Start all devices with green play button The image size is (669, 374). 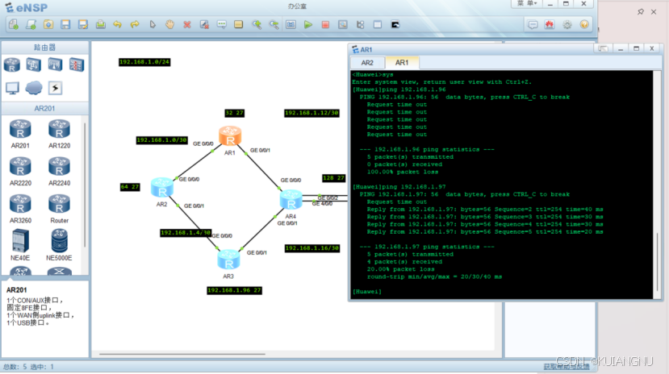(308, 25)
